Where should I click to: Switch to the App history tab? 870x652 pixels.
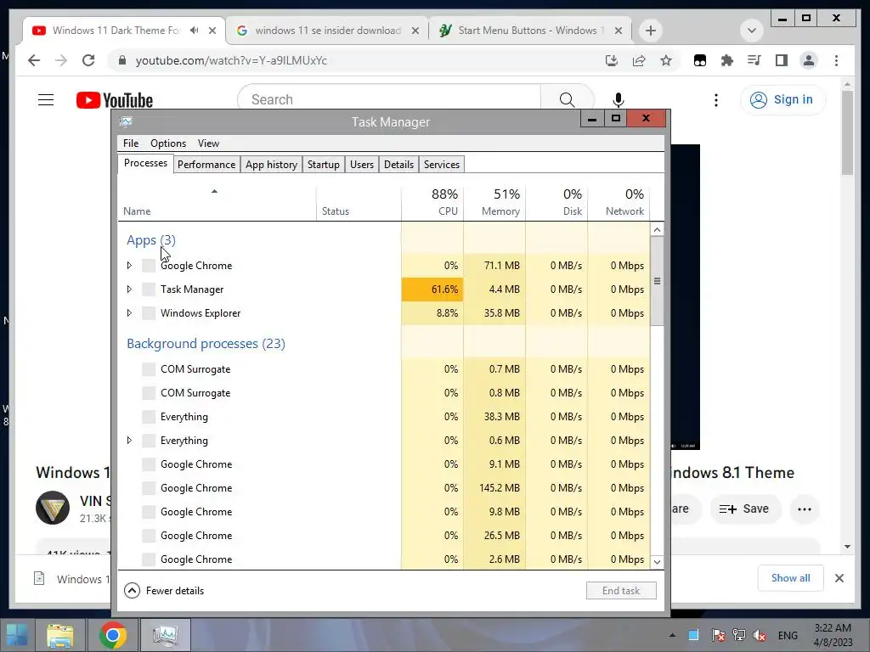271,165
